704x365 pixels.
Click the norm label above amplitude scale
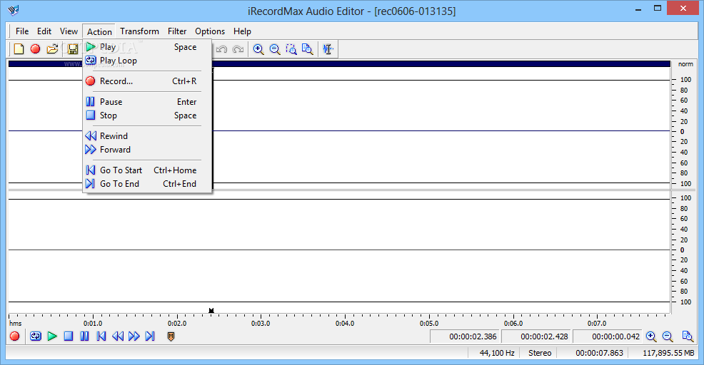(x=685, y=64)
